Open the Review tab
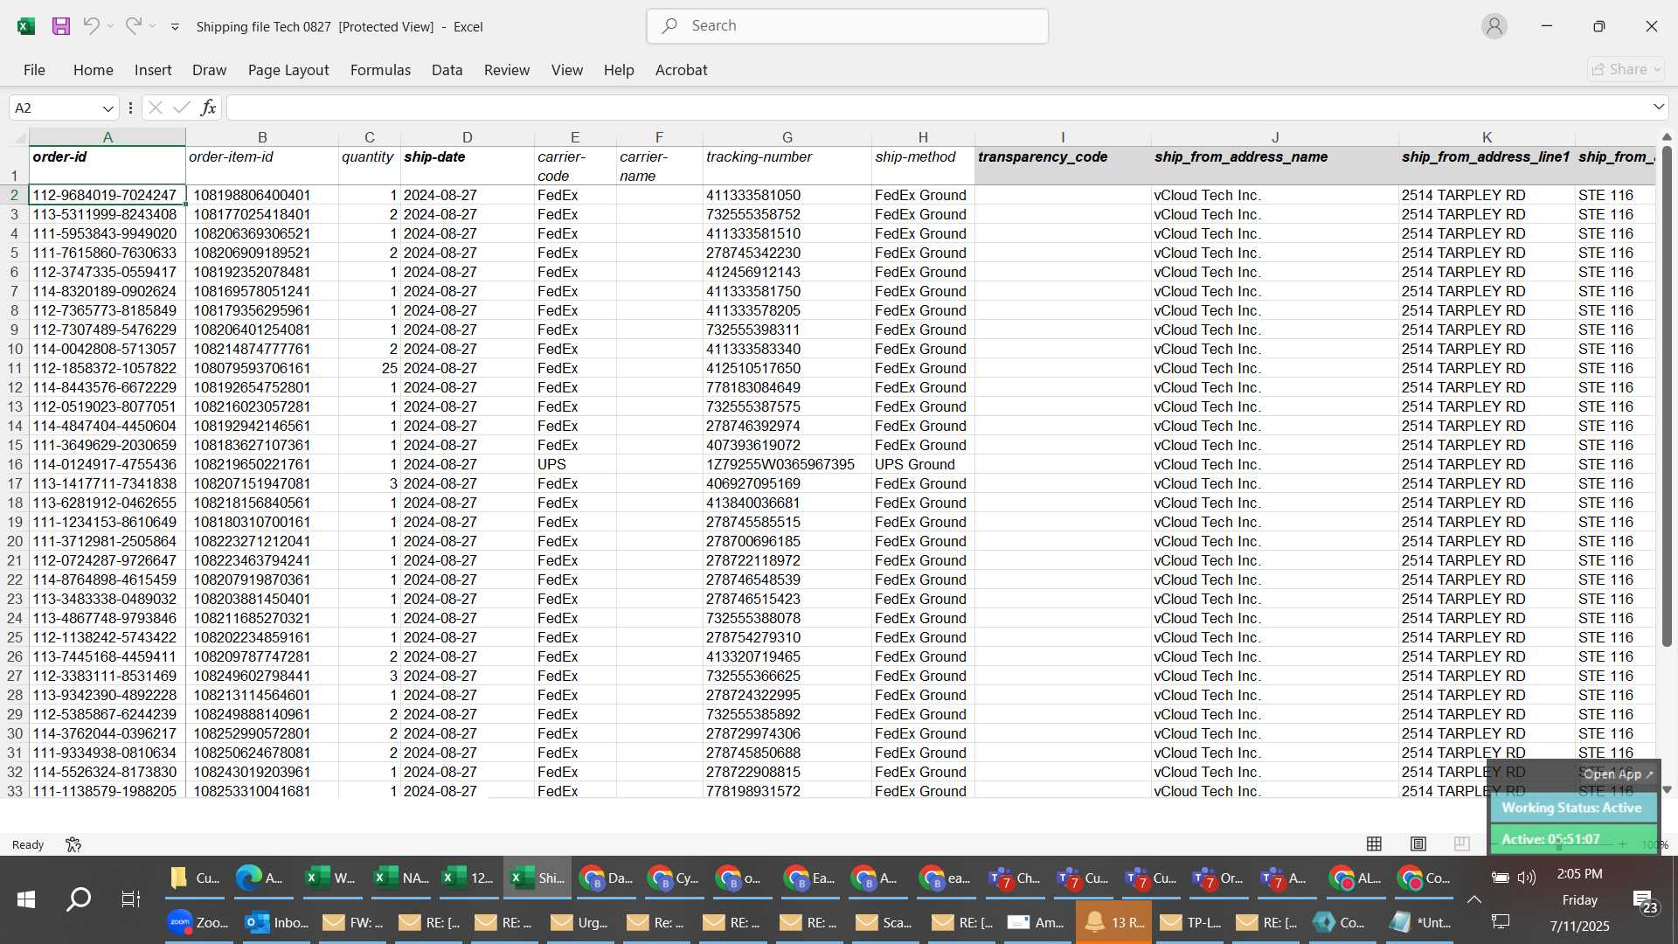Image resolution: width=1678 pixels, height=944 pixels. (x=507, y=70)
